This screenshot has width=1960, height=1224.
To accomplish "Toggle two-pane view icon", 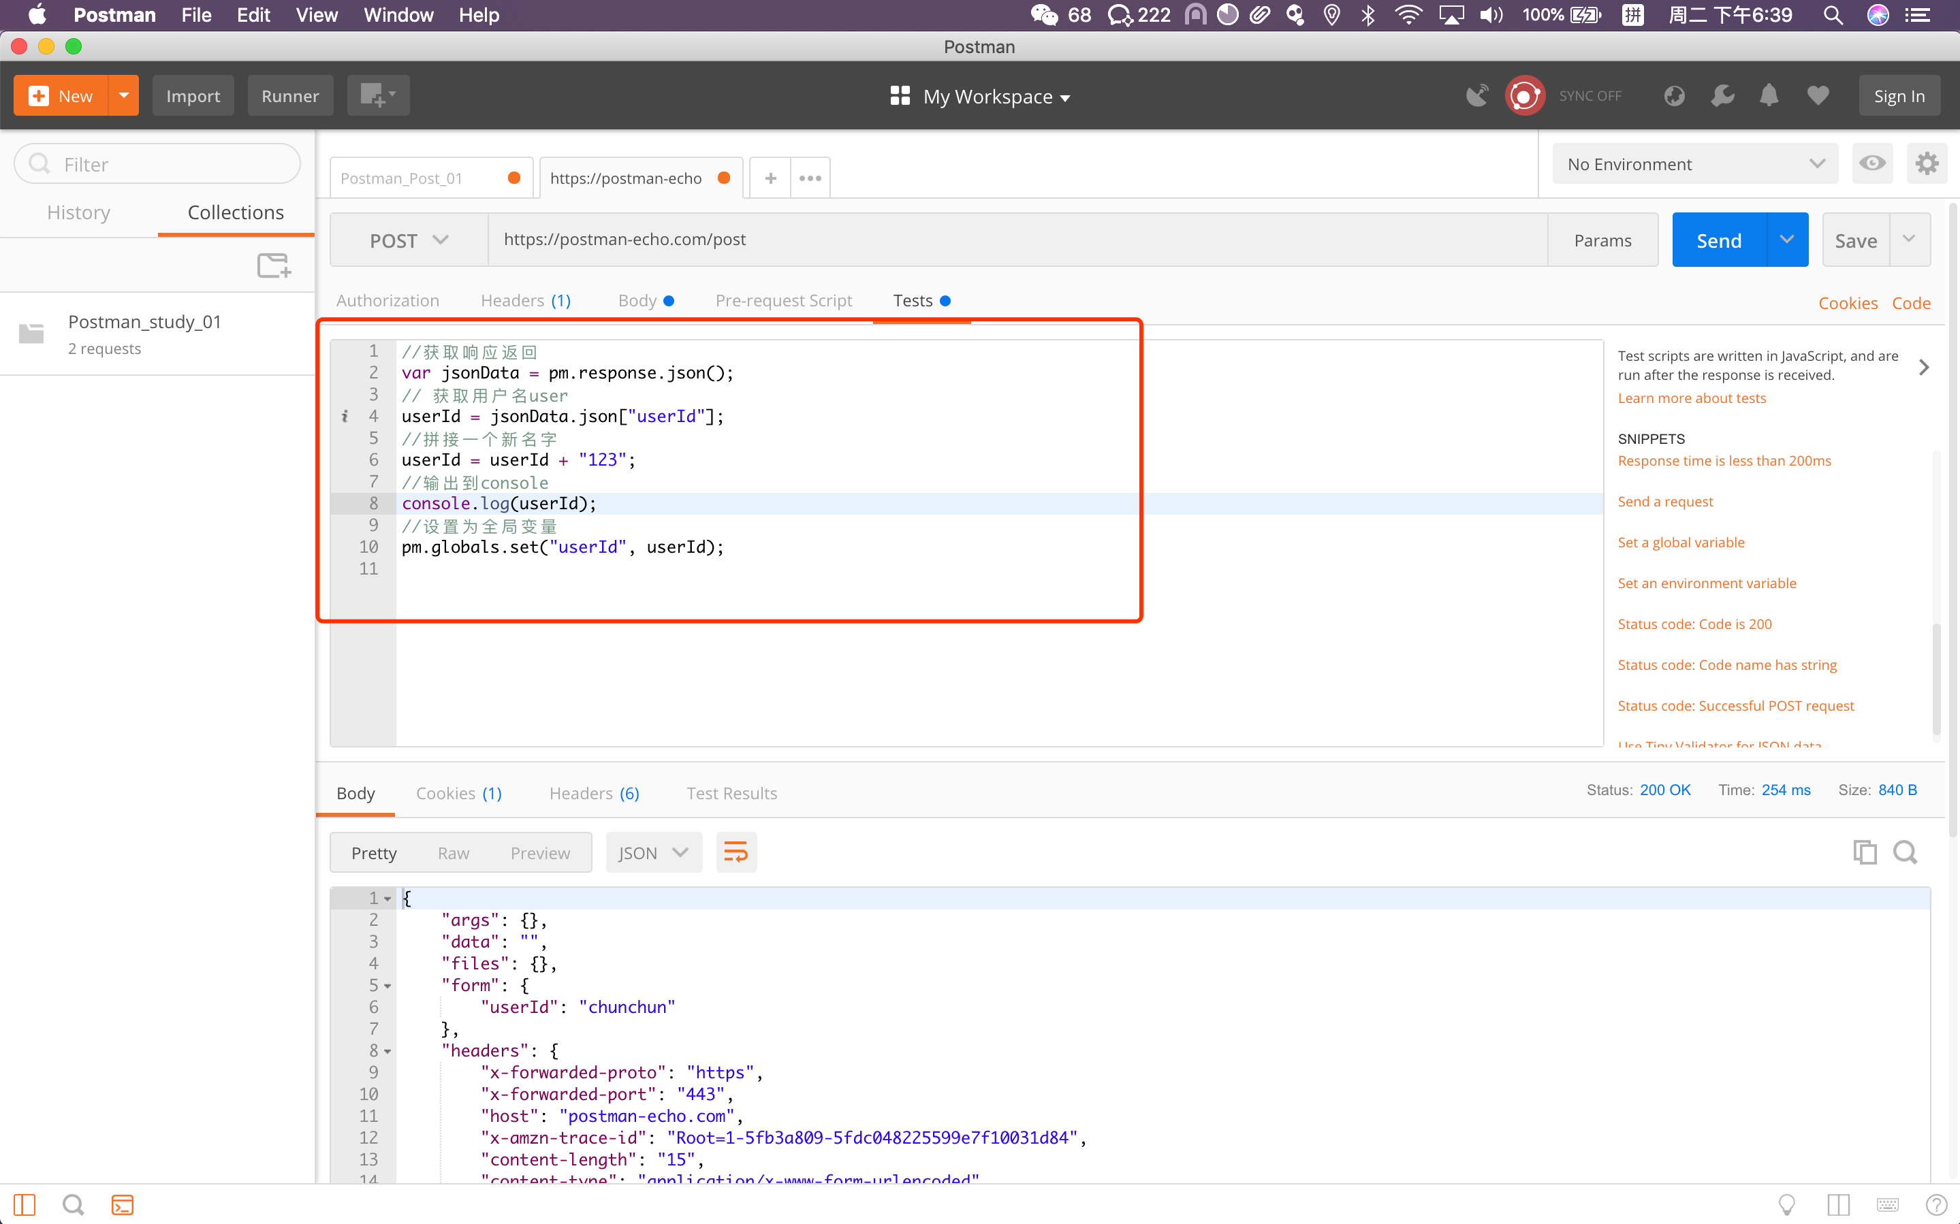I will 1837,1204.
